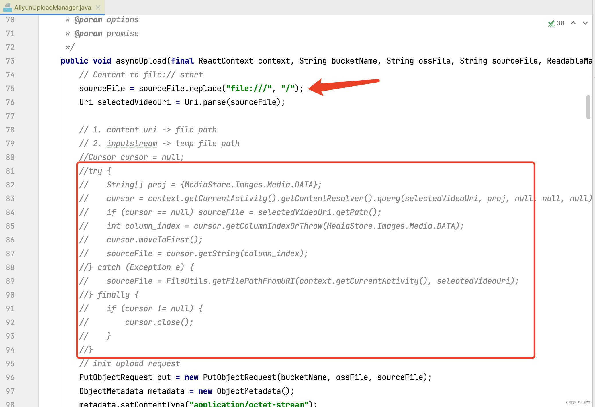Click the public keyword on line 73

tap(74, 61)
